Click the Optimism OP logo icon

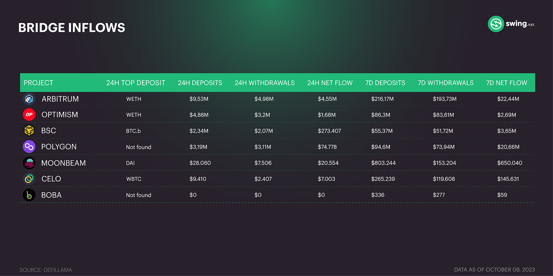coord(29,115)
